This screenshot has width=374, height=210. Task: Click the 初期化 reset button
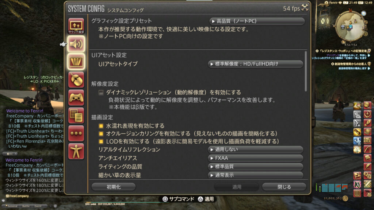[114, 187]
